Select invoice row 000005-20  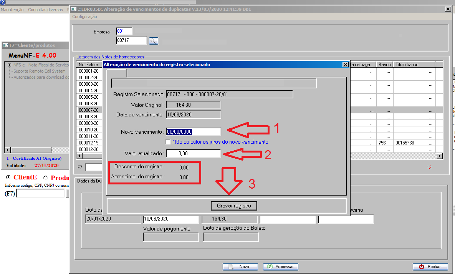(89, 97)
